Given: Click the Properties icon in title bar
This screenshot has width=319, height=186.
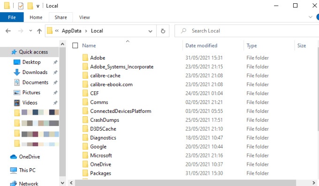Looking at the screenshot, I should tap(21, 6).
